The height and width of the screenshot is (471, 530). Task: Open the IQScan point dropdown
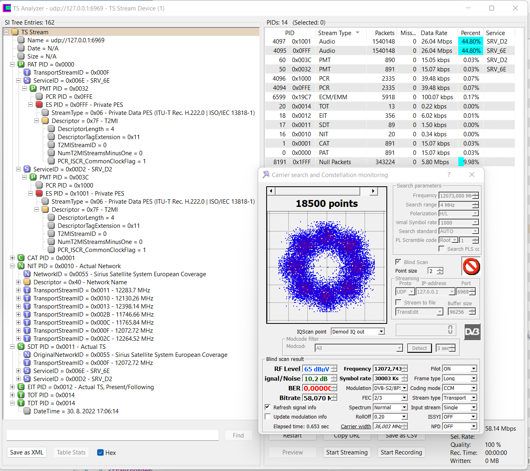381,331
